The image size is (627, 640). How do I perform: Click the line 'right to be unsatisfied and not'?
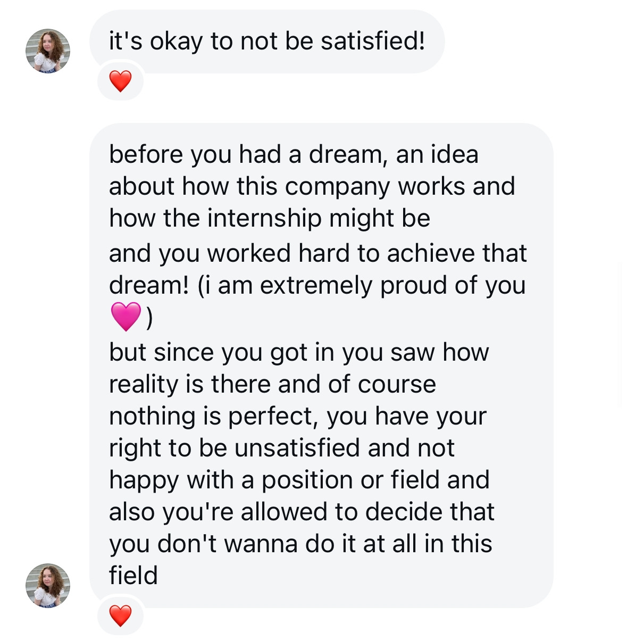click(x=281, y=448)
